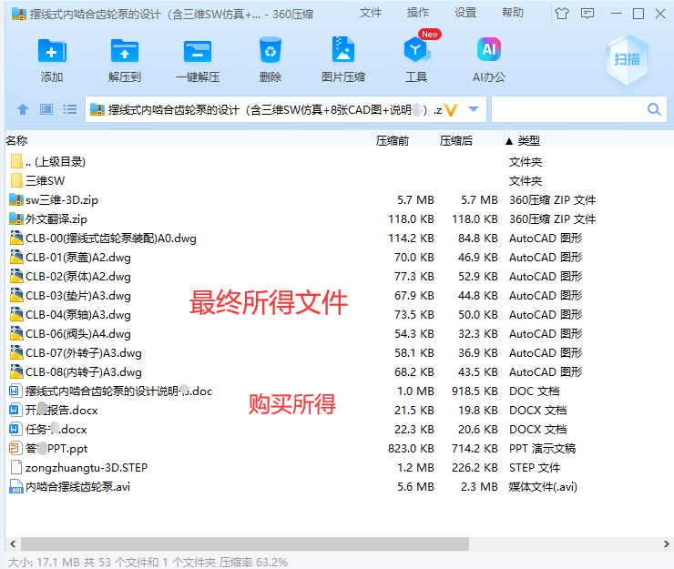Click the parent directory folder icon
The height and width of the screenshot is (569, 674).
pos(16,161)
